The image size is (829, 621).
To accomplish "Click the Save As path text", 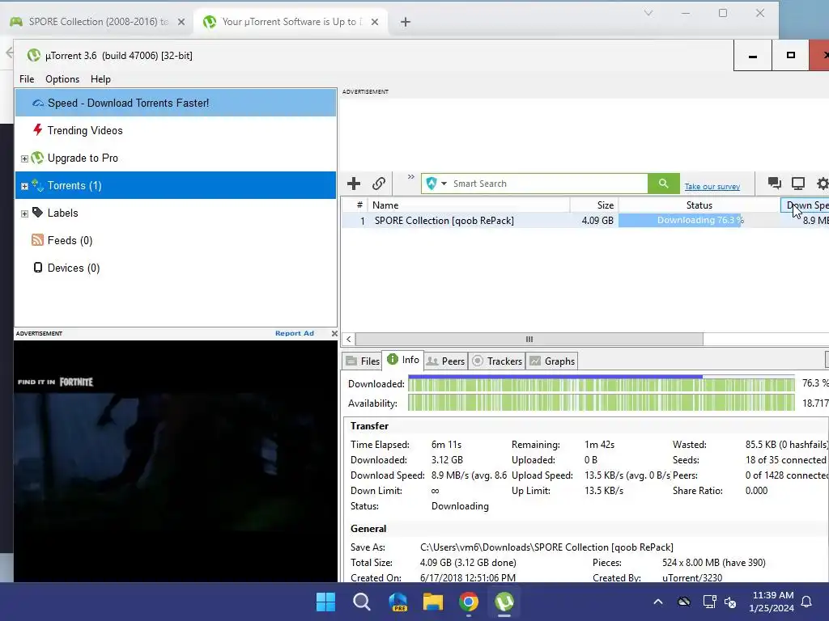I will coord(546,547).
